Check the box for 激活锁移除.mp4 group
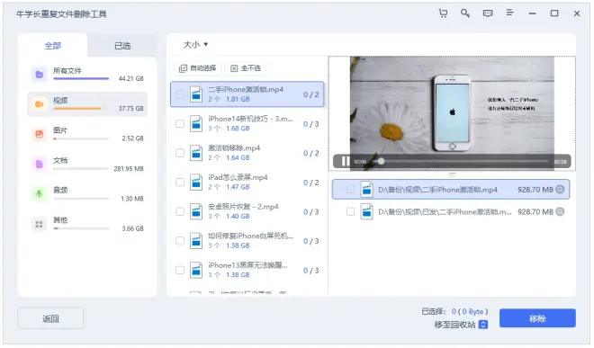The height and width of the screenshot is (348, 594). coord(180,153)
